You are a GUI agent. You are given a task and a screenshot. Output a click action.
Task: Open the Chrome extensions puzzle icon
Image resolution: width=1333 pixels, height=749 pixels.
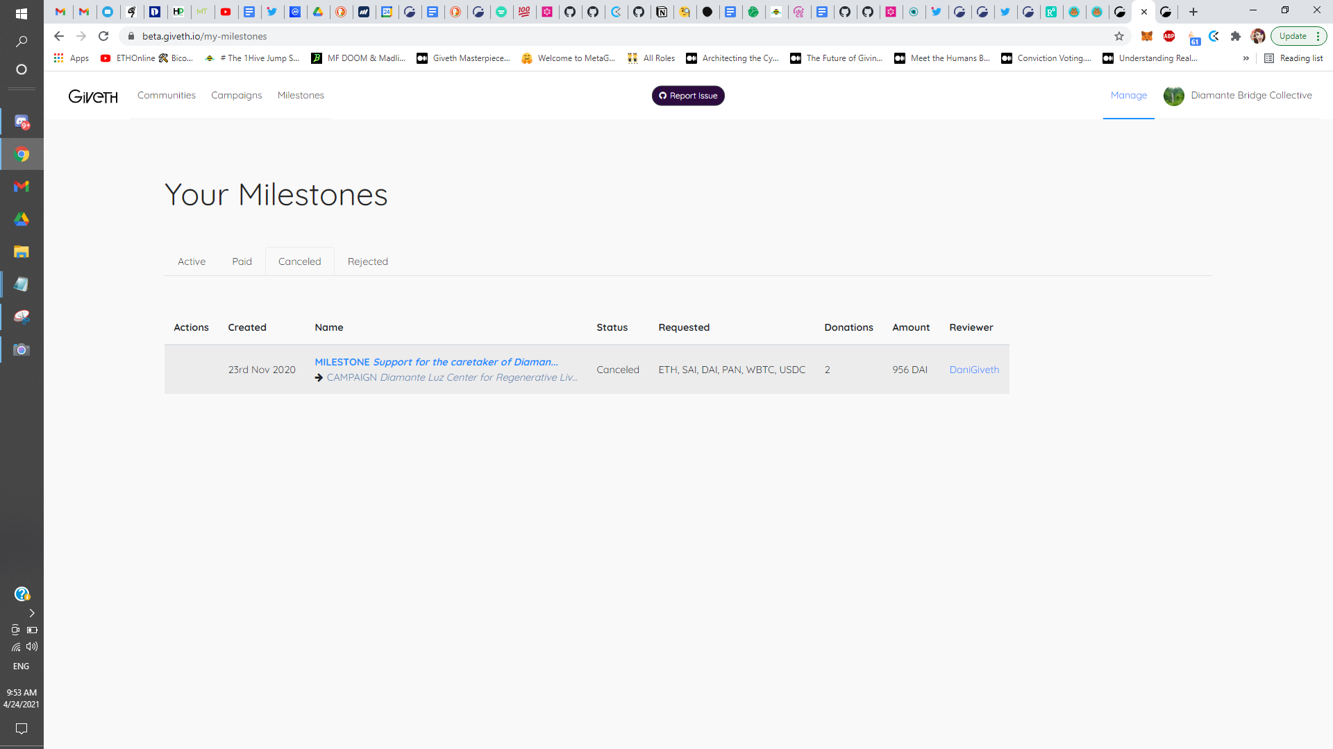coord(1236,36)
